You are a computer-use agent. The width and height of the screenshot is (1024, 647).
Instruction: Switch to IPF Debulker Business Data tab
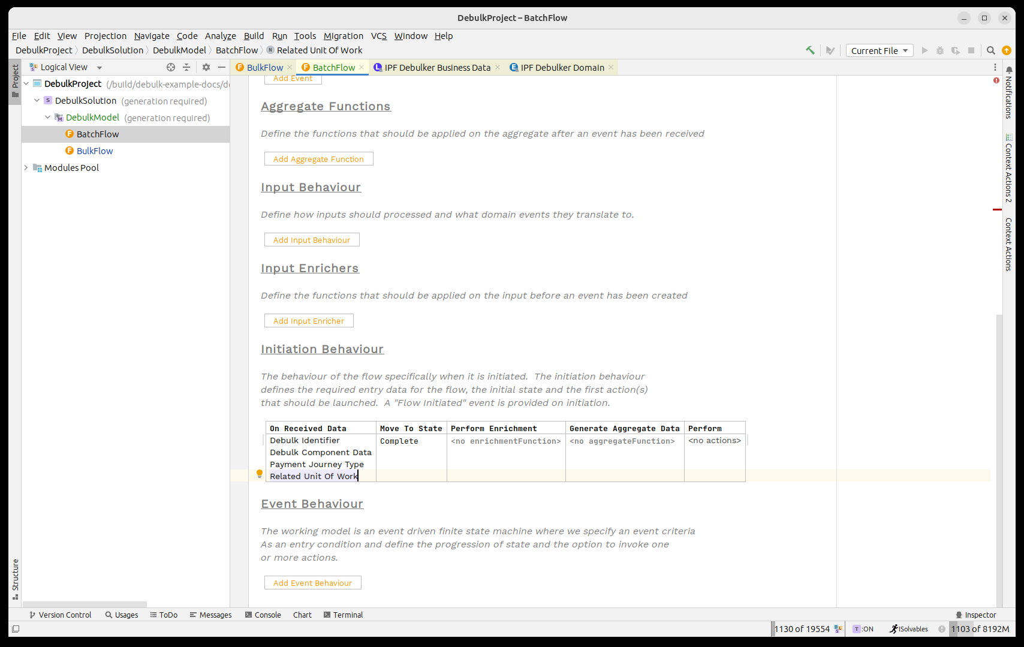(x=437, y=67)
